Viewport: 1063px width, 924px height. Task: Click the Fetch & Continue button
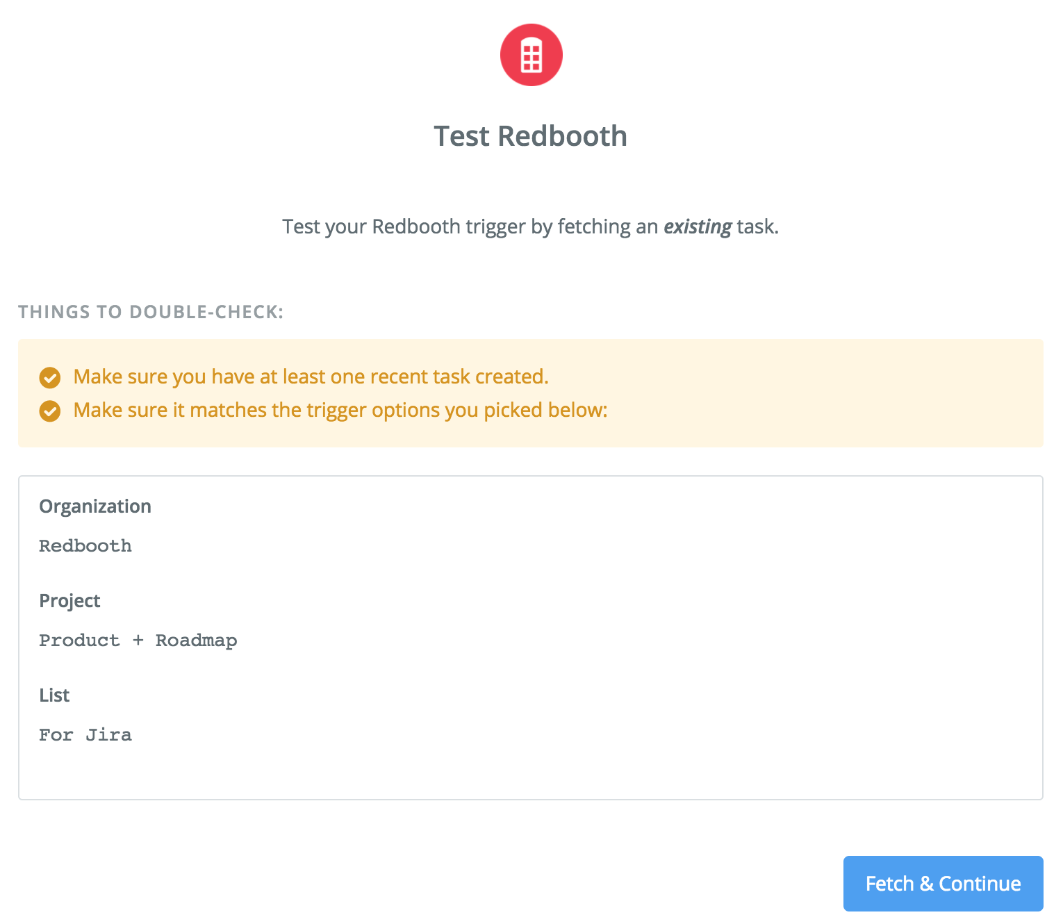943,883
